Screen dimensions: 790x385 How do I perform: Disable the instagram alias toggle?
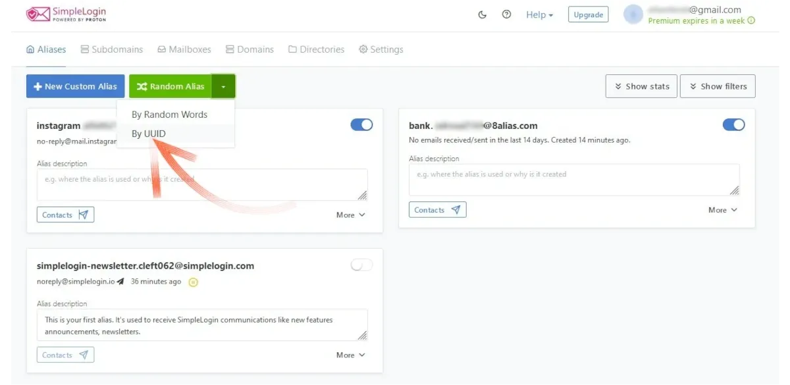click(x=361, y=124)
